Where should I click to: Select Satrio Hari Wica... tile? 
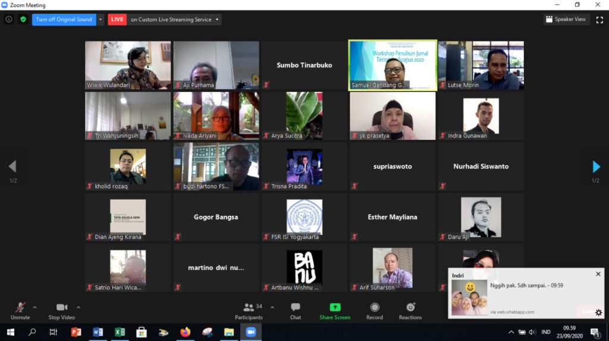pyautogui.click(x=128, y=268)
